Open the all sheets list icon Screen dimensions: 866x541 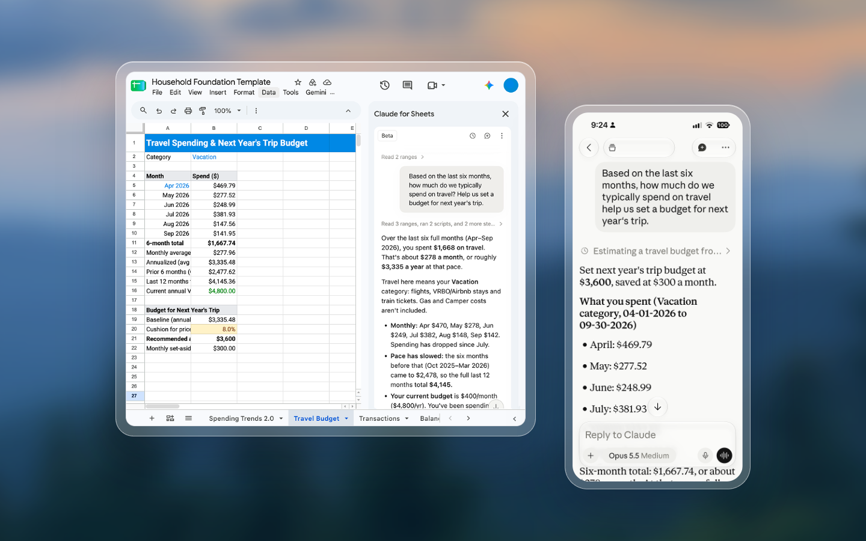tap(188, 418)
